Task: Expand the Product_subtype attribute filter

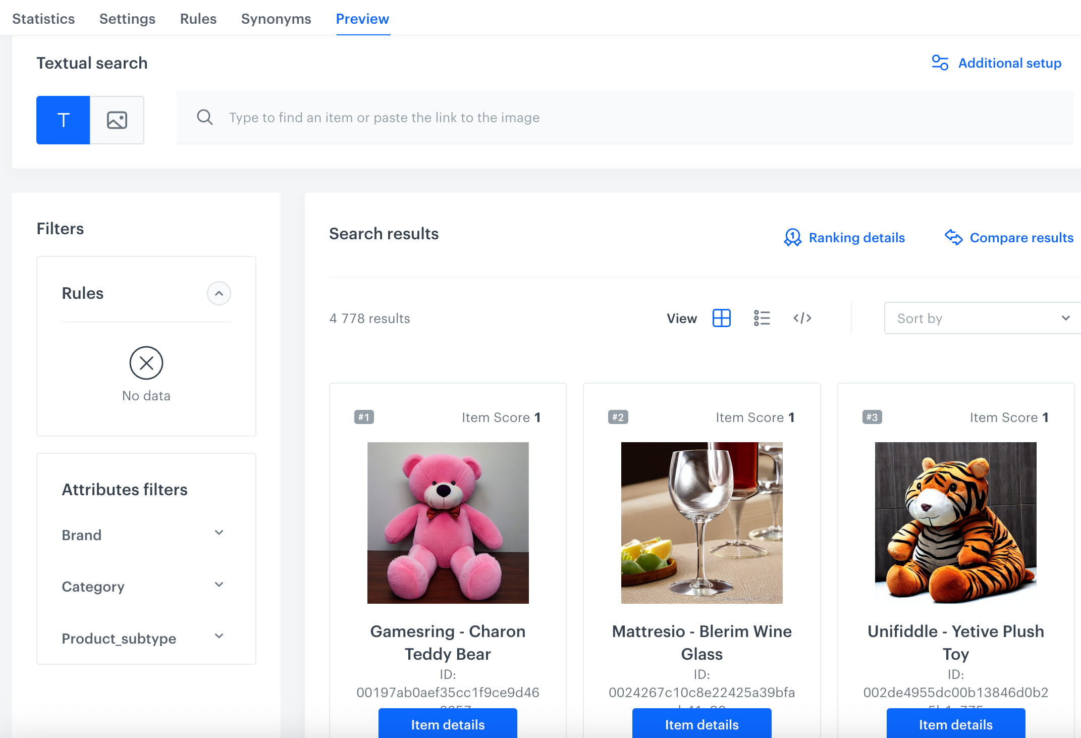Action: [219, 636]
